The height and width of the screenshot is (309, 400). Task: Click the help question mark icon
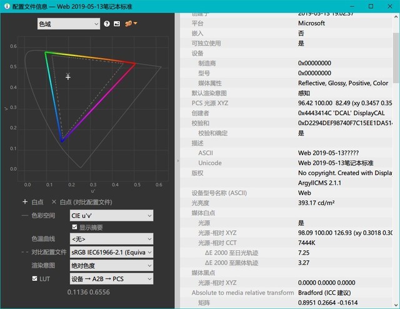click(107, 24)
